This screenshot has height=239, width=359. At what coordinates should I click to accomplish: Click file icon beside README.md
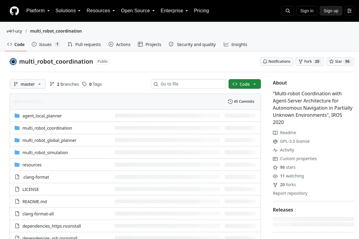click(x=17, y=202)
